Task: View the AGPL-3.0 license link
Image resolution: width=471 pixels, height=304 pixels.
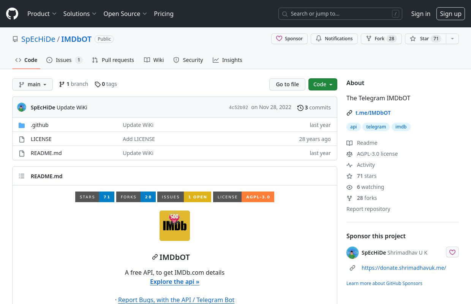Action: (372, 154)
